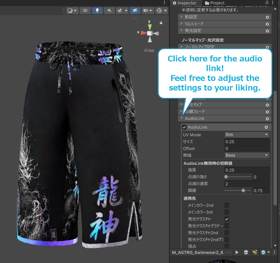Screen dimensions: 280x263
Task: Enable the メインカラー2nd checkbox
Action: [227, 205]
